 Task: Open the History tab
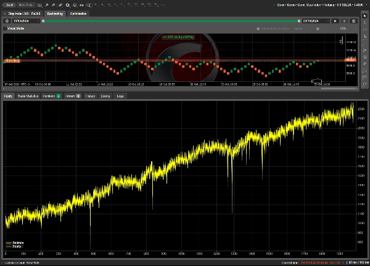[90, 96]
